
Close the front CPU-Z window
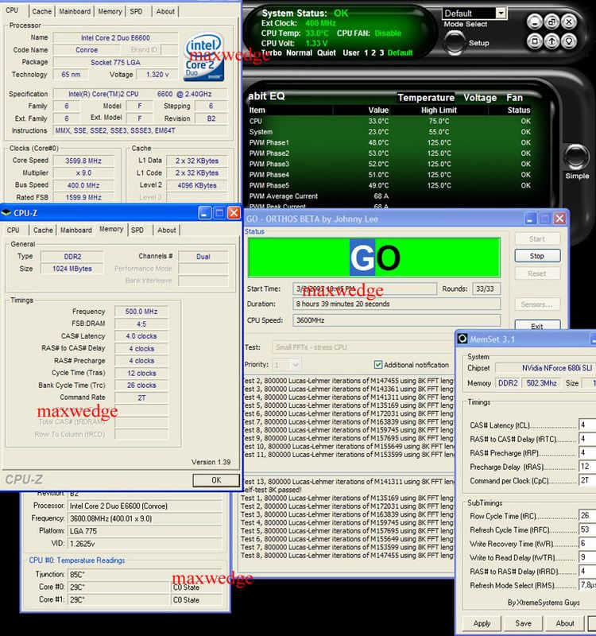234,212
